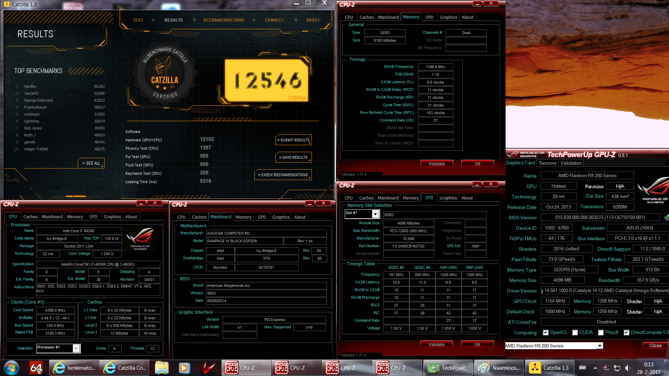
Task: Click SAVE RESULTS in Catzilla
Action: 293,157
